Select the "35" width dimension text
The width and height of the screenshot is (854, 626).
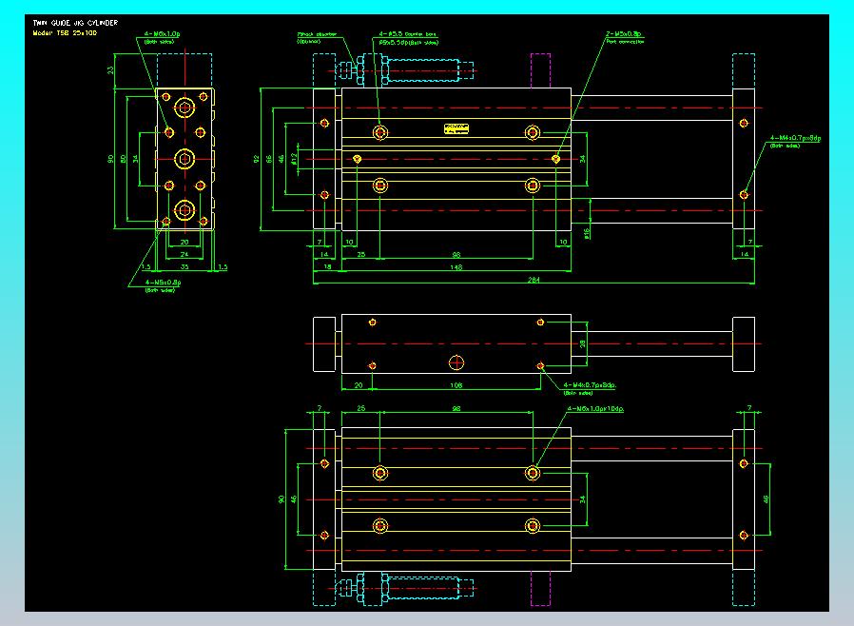[184, 267]
